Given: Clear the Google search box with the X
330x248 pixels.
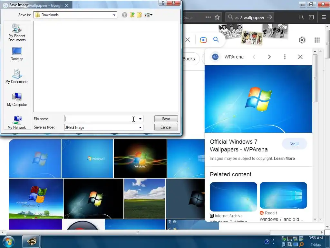Looking at the screenshot, I should (188, 40).
